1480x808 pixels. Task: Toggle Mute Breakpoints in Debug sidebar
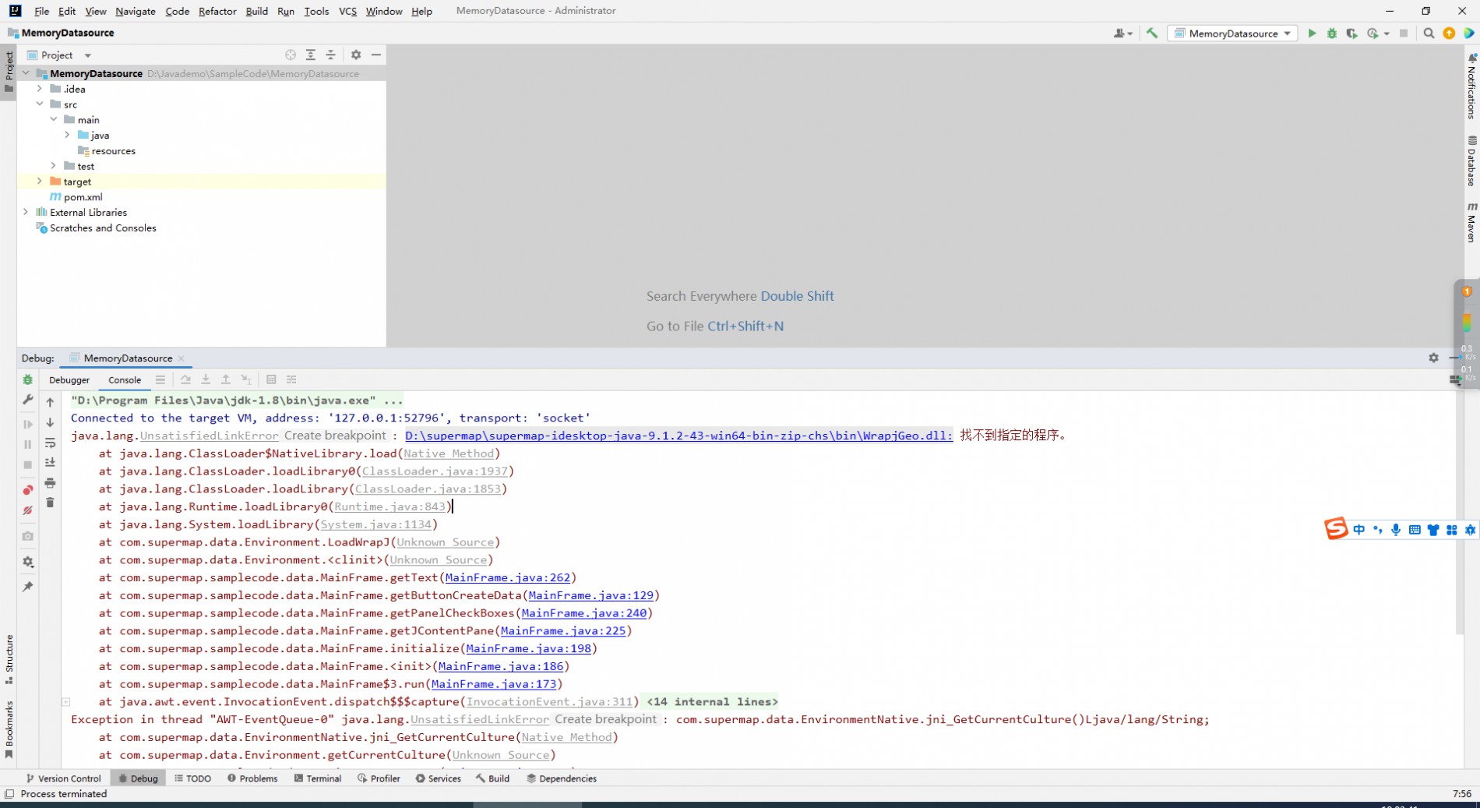click(x=28, y=510)
